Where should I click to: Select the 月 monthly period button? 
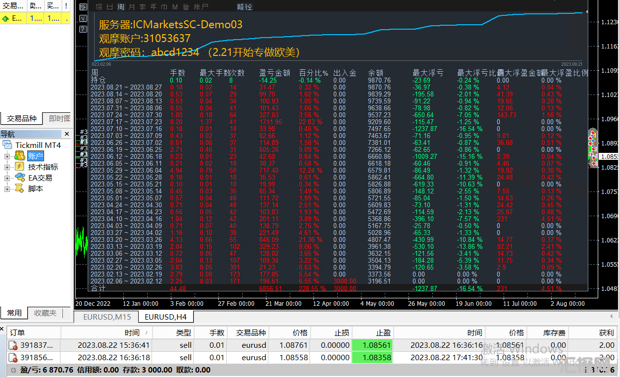click(131, 7)
